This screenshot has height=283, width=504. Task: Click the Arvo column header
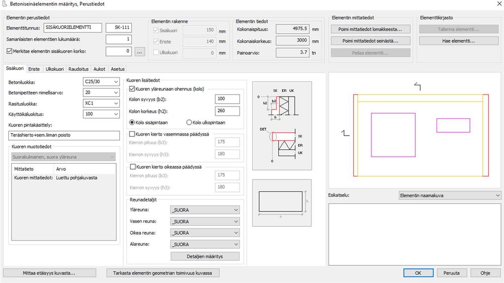pyautogui.click(x=84, y=169)
